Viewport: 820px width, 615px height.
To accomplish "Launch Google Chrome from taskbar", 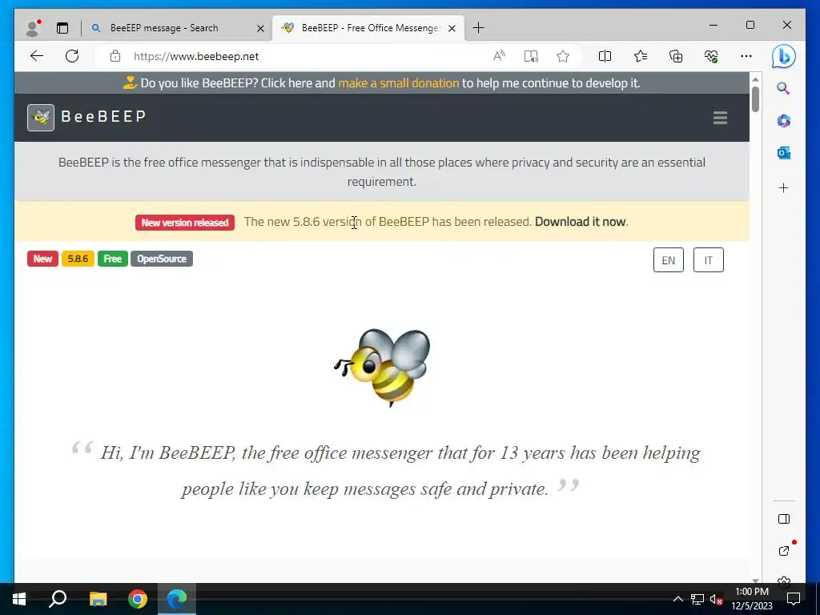I will coord(138,599).
